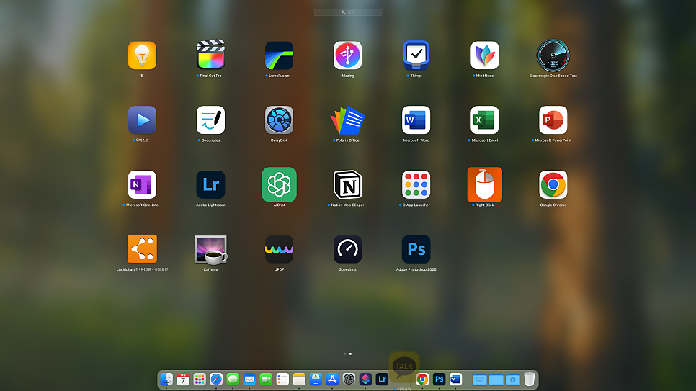Click the KakaoTalk icon above the Dock
This screenshot has height=391, width=696.
(404, 367)
